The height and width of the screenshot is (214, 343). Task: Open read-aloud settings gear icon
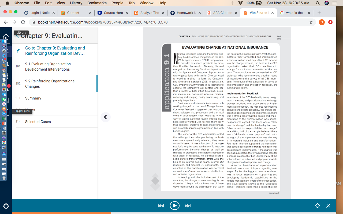click(x=318, y=206)
